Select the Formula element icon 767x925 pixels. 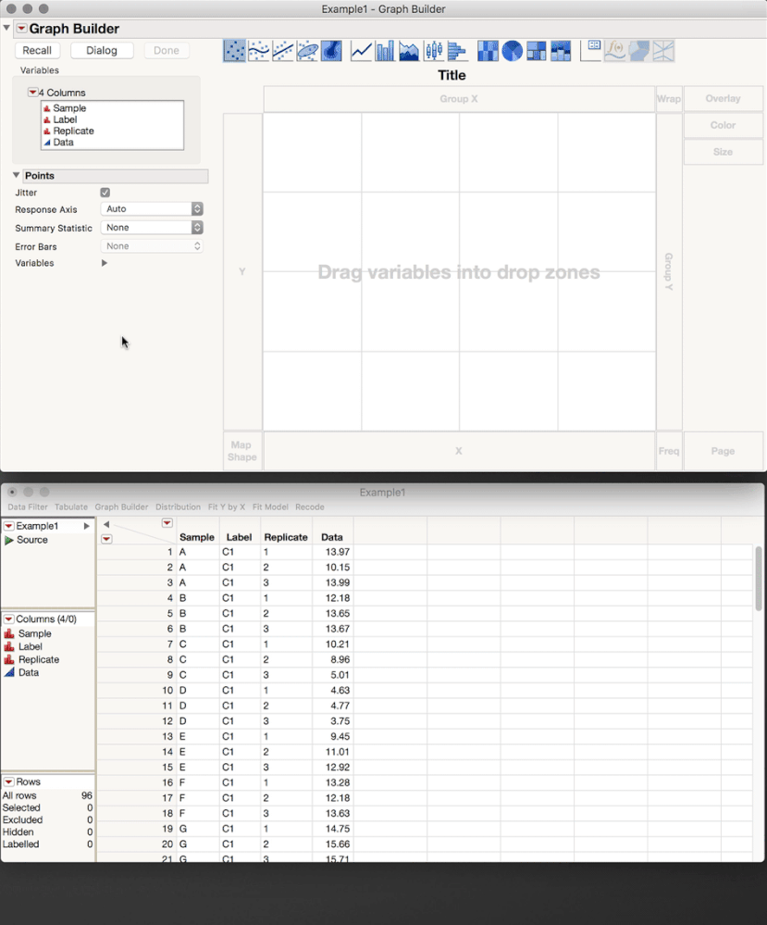615,51
